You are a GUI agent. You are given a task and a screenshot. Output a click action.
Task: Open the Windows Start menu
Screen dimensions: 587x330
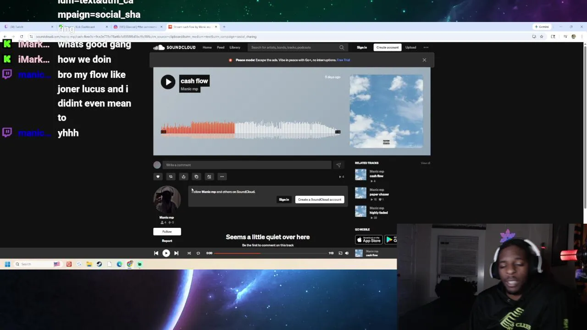point(7,264)
